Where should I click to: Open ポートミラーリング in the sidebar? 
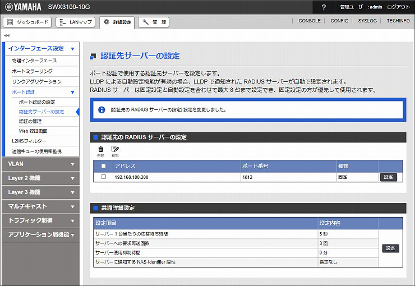(x=33, y=71)
